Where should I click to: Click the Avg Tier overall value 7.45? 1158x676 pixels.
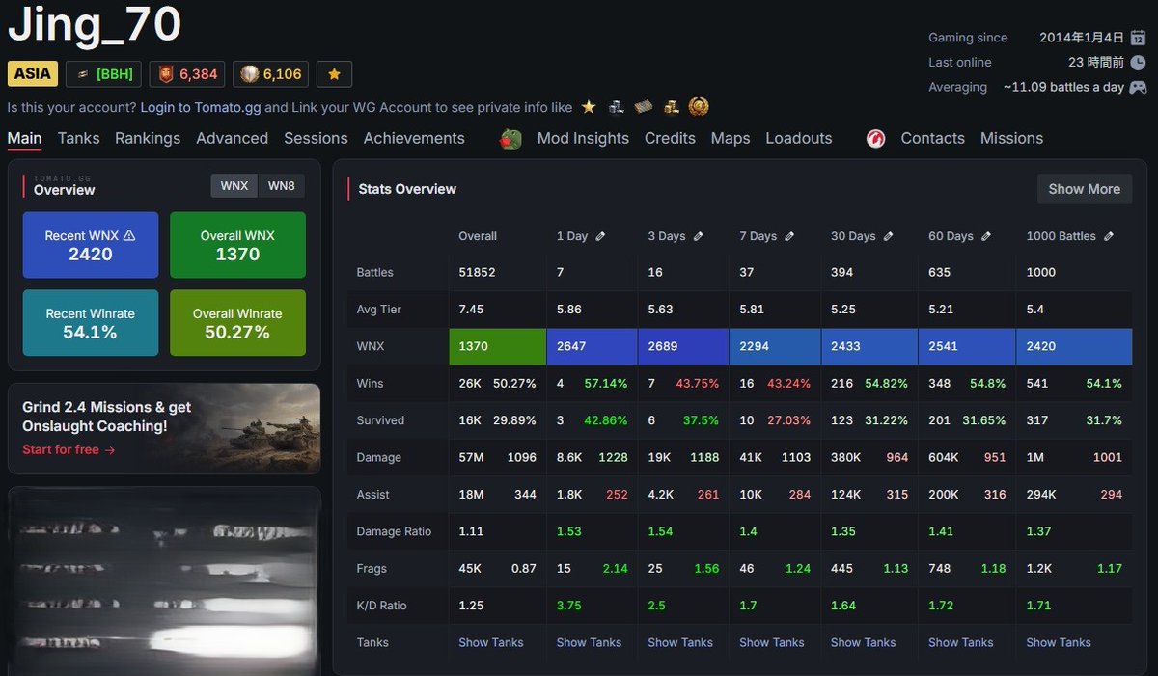[x=471, y=310]
